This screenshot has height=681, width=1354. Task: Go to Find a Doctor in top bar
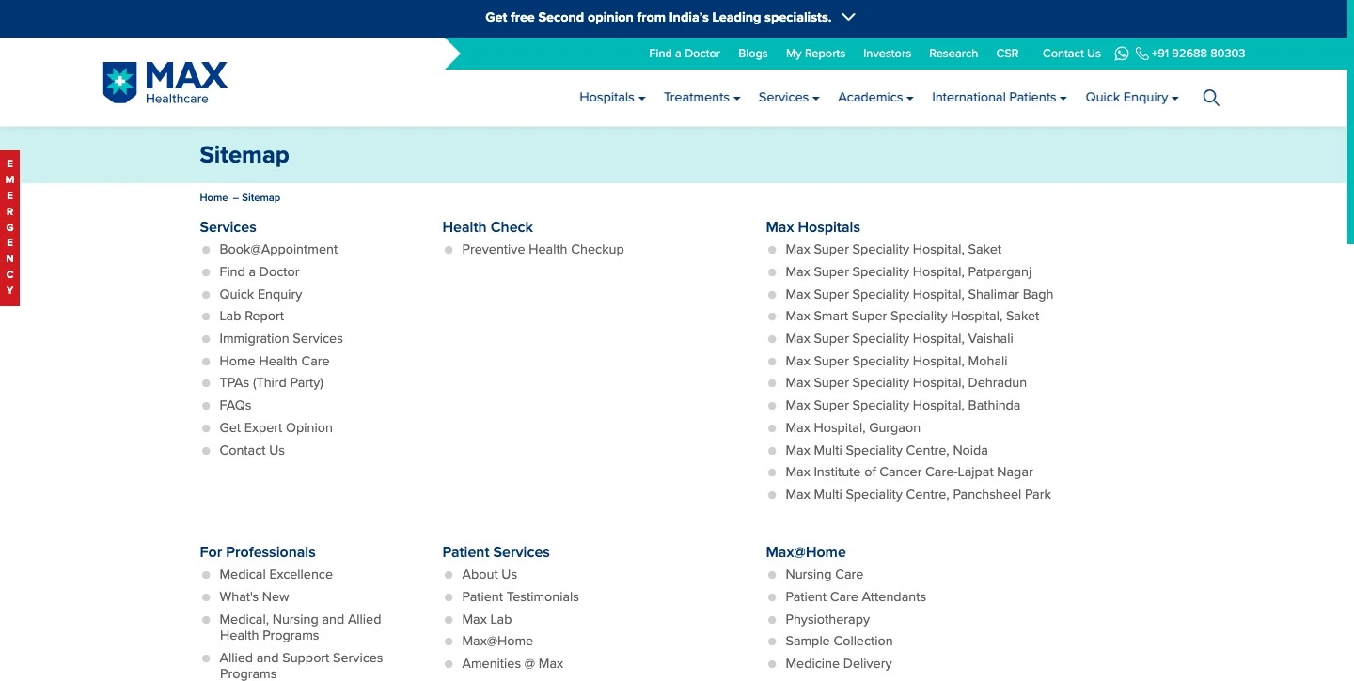tap(685, 54)
